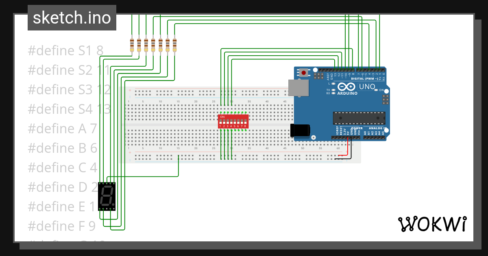Image resolution: width=488 pixels, height=256 pixels.
Task: Click the rightmost resistor in the row
Action: click(175, 44)
